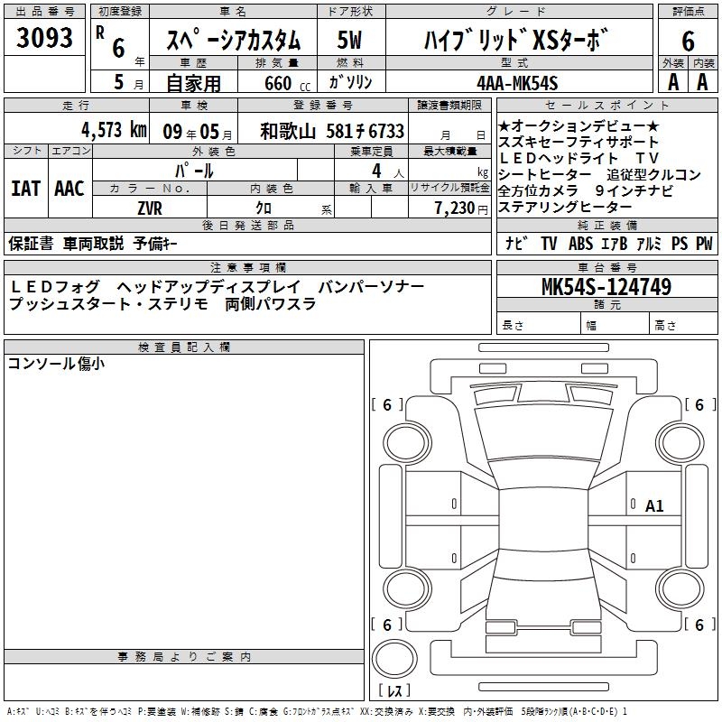Image resolution: width=722 pixels, height=722 pixels.
Task: Select the lower-right [6] tire marker
Action: click(699, 625)
